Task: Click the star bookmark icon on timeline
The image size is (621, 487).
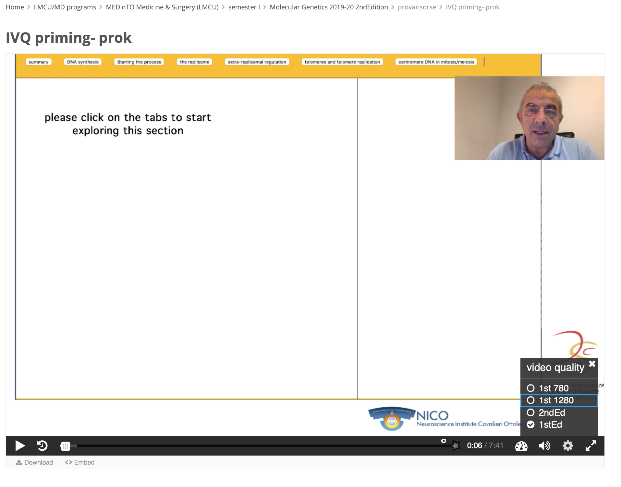Action: click(456, 446)
